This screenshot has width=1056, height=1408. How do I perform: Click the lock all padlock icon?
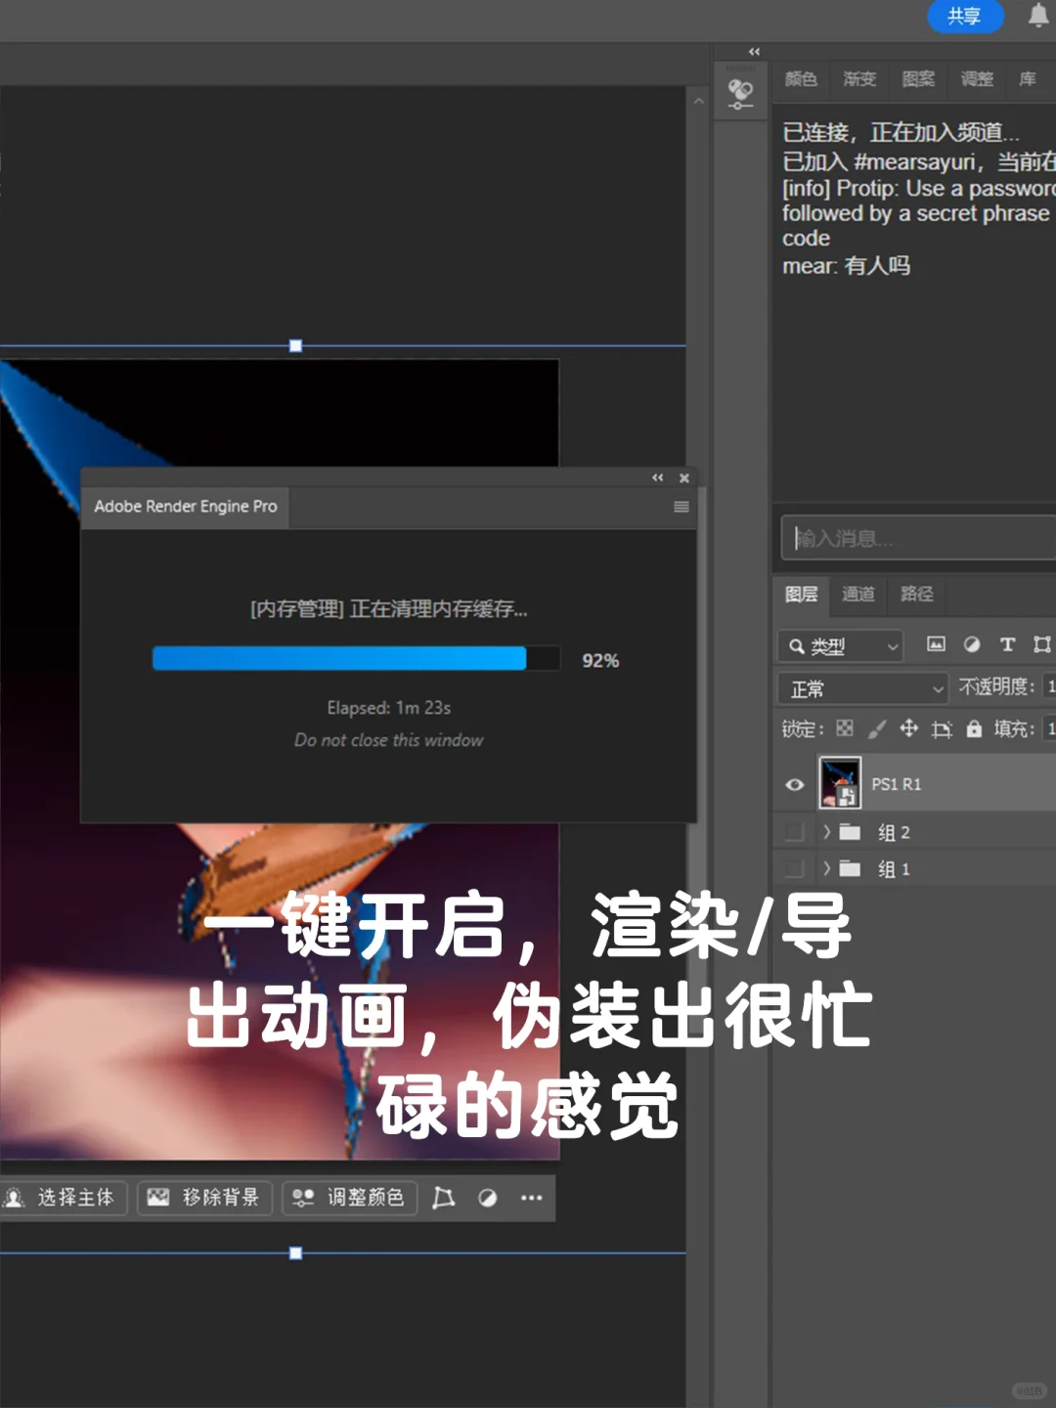click(x=974, y=729)
